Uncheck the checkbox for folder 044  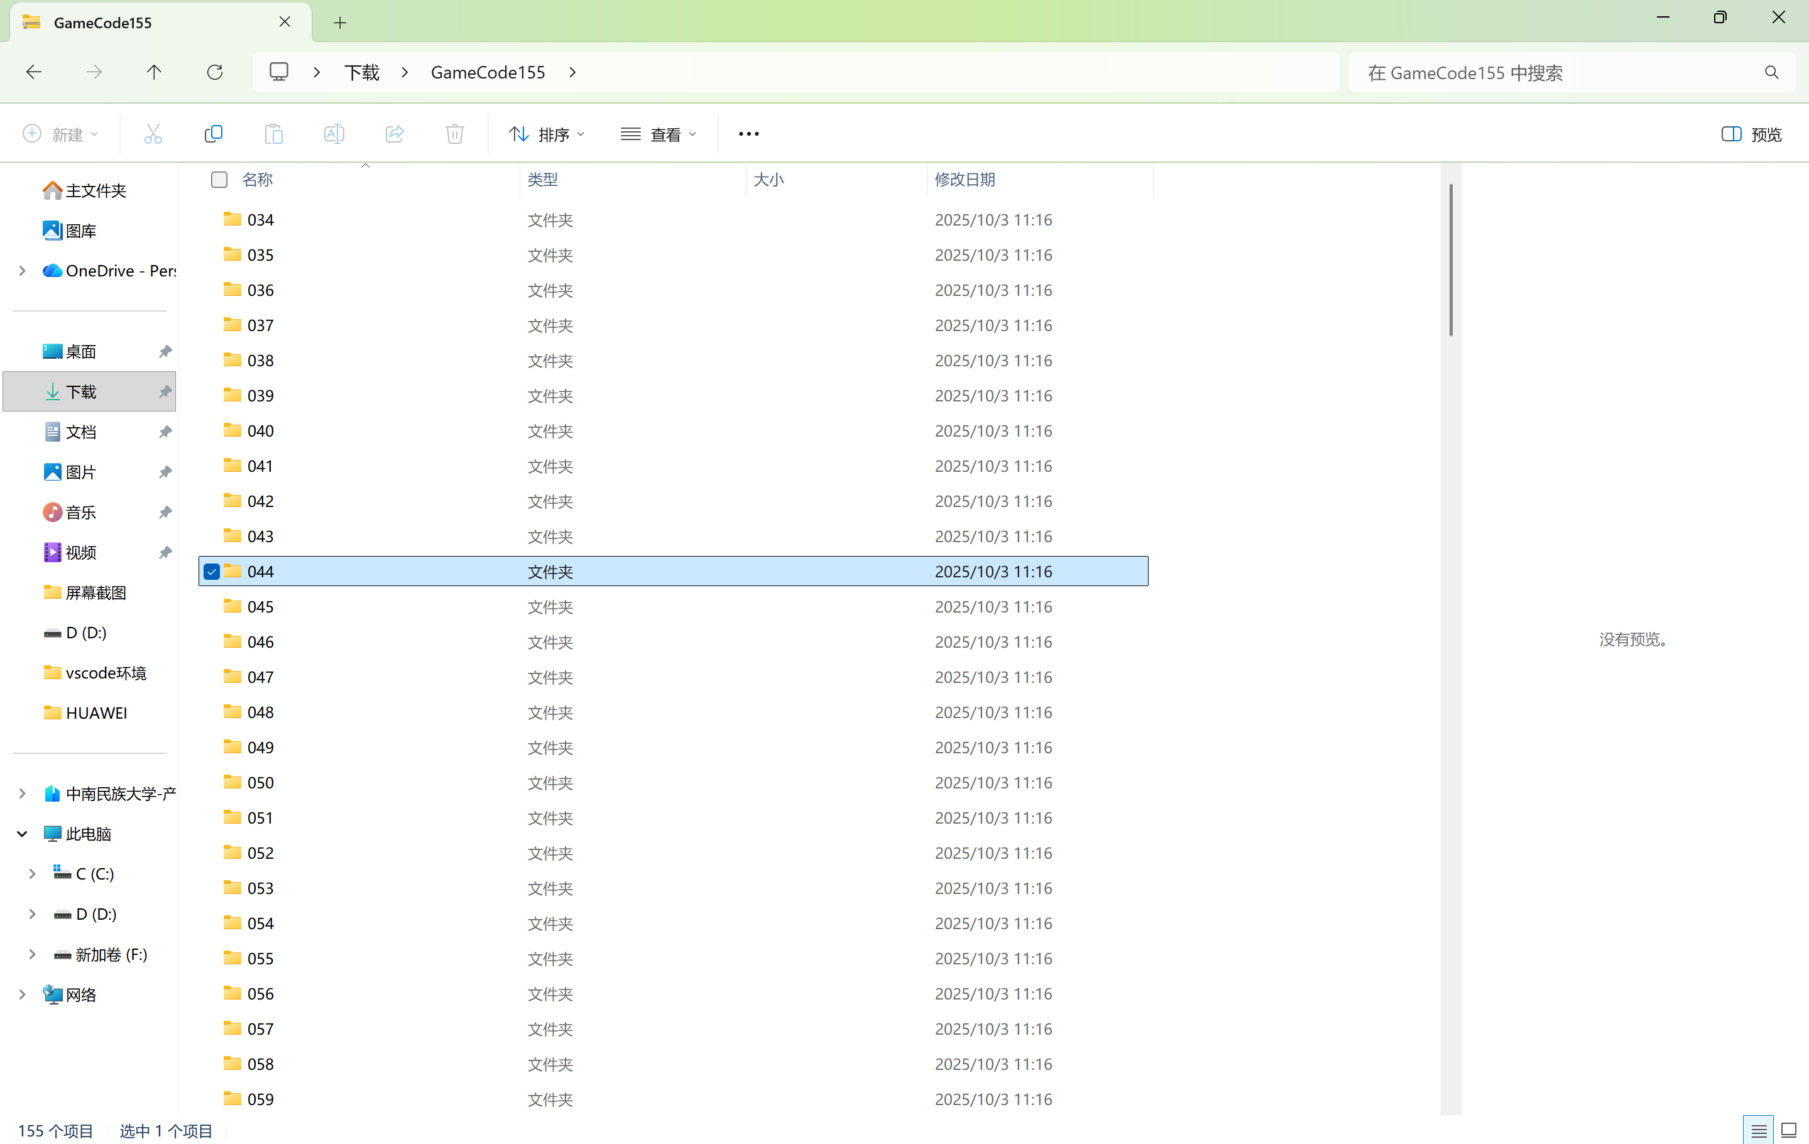212,572
